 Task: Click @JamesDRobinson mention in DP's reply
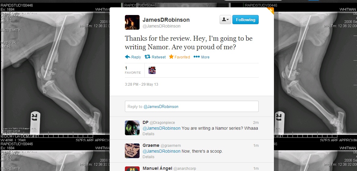point(162,128)
